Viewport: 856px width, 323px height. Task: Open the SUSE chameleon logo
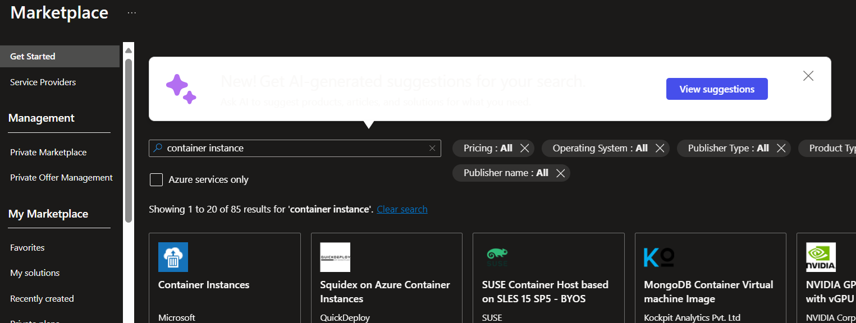(x=497, y=257)
